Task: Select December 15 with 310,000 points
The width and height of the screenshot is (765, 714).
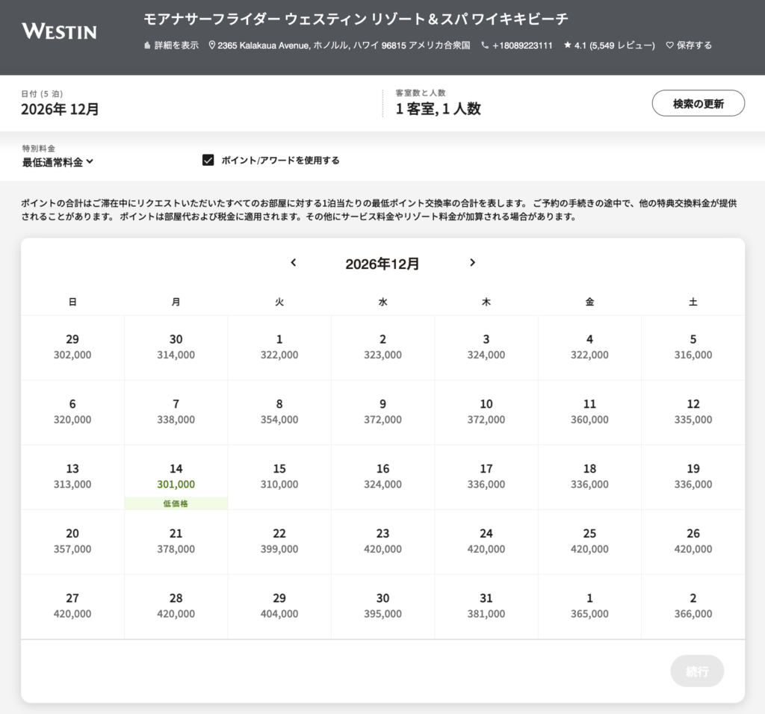Action: (279, 477)
